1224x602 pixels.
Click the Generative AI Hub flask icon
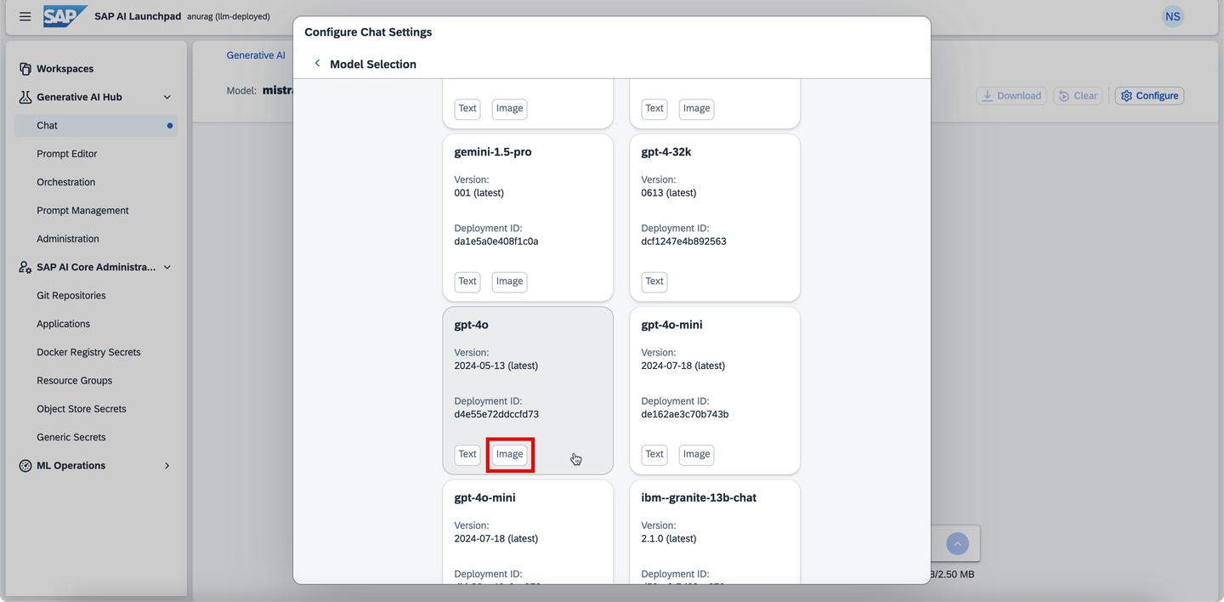click(25, 97)
